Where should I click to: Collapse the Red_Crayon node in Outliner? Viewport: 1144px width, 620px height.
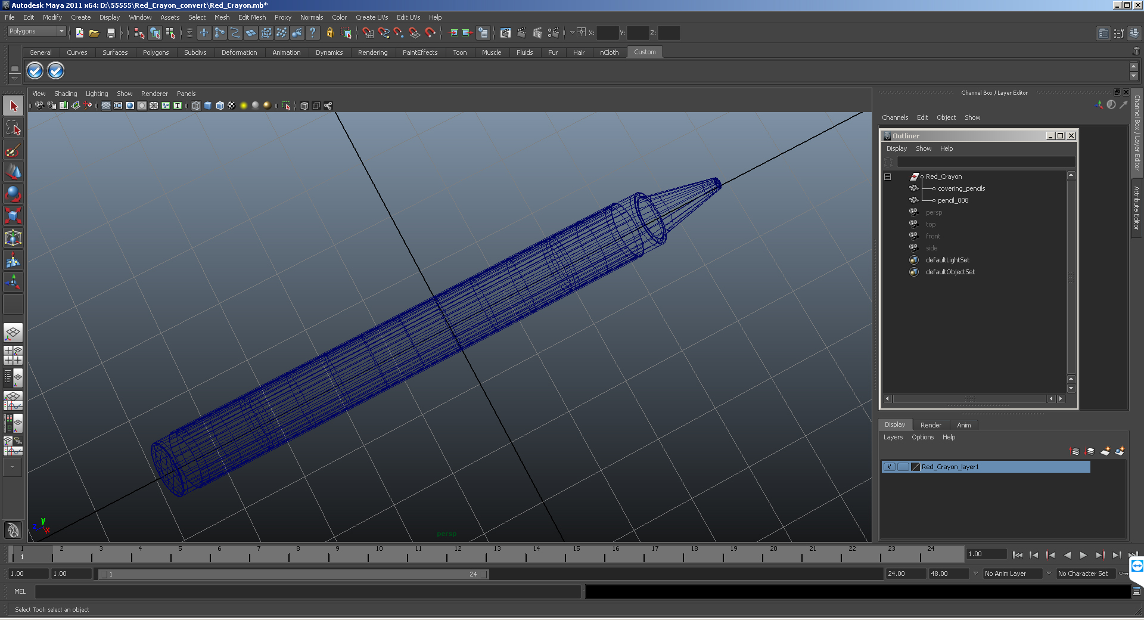[888, 177]
